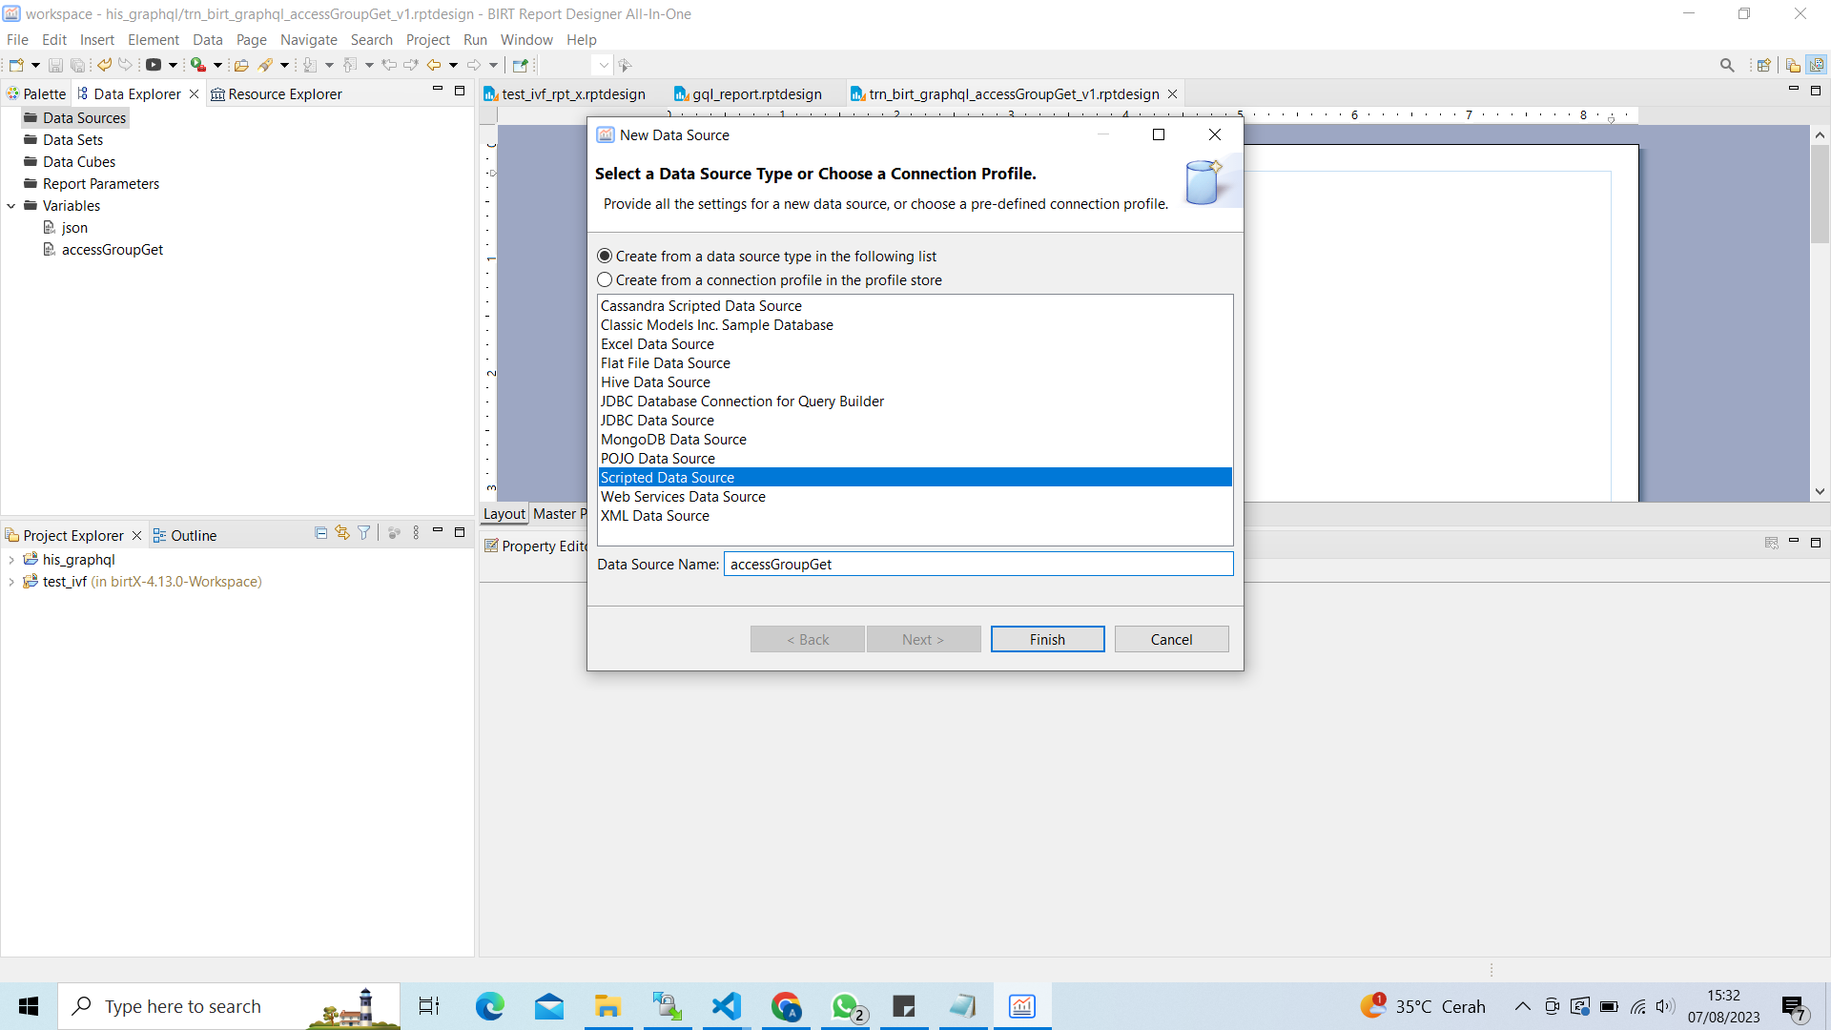
Task: Click the Data Source Name field
Action: [978, 565]
